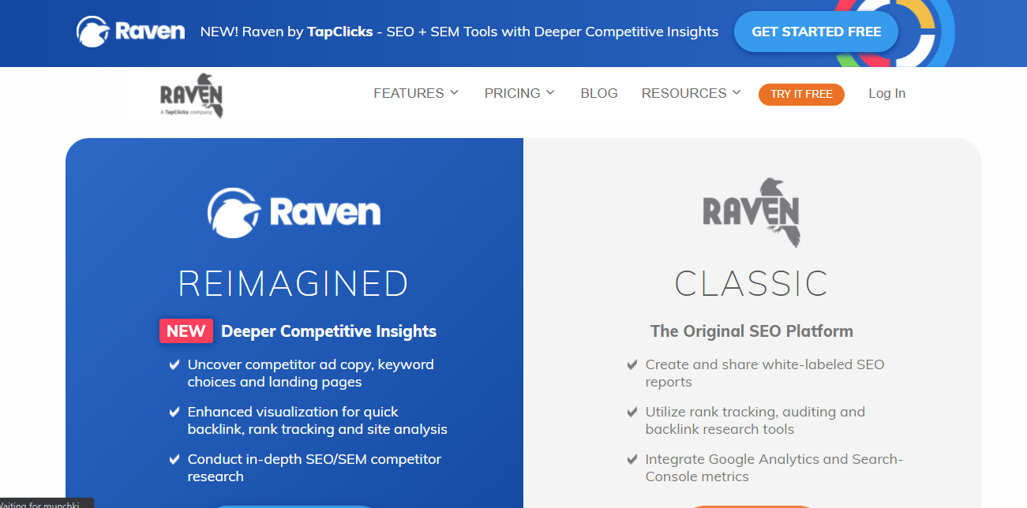Click checkmark beside Conduct in-depth SEO/SEM research
1027x508 pixels.
(174, 459)
